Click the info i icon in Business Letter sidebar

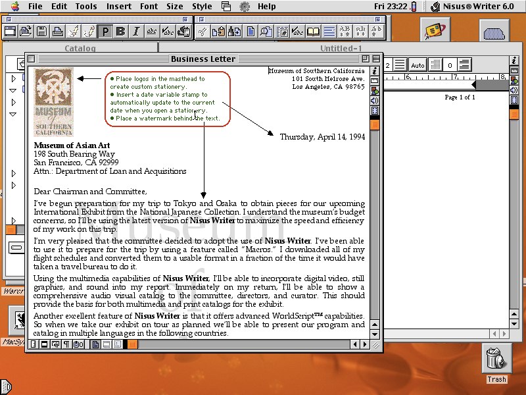374,71
